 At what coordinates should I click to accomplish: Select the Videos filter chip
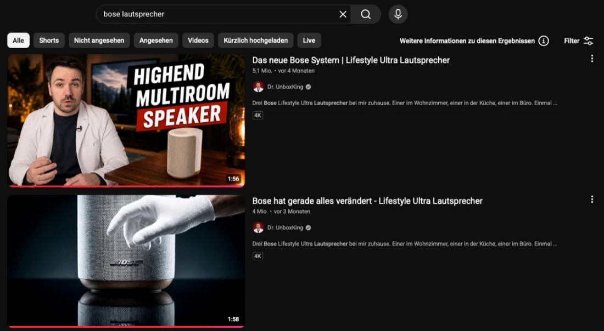click(198, 41)
